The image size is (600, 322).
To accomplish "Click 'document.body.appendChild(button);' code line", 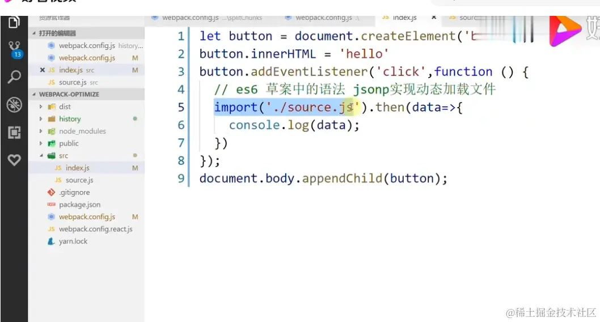I will click(x=323, y=179).
